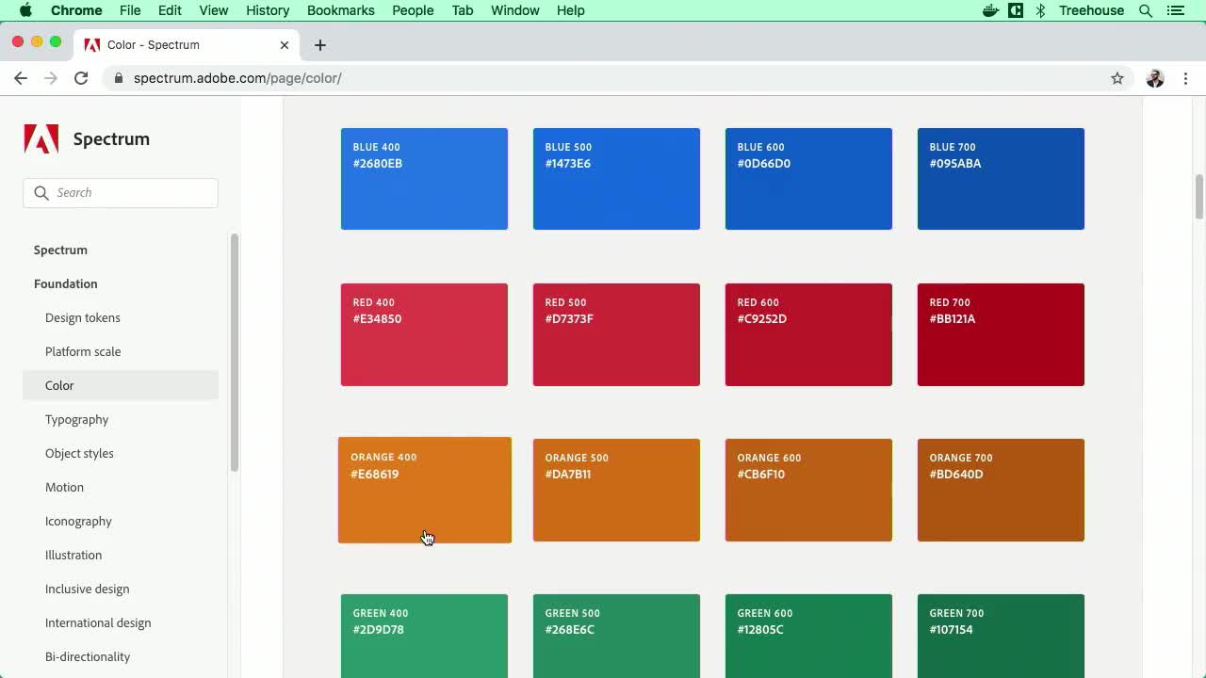1206x678 pixels.
Task: Click Treehouse in the menu bar
Action: tap(1091, 10)
